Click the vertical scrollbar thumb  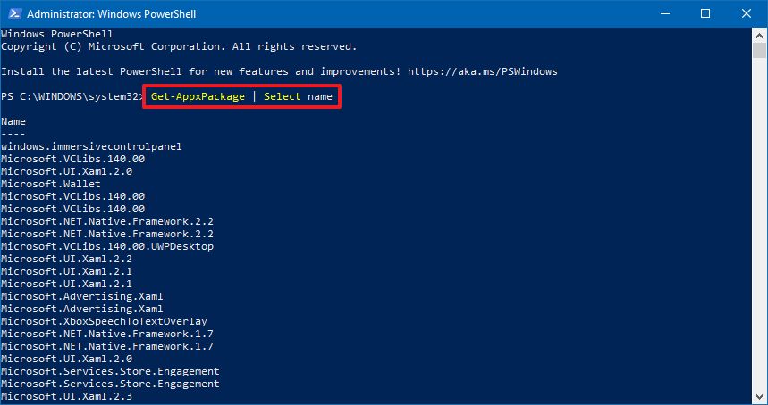click(x=760, y=50)
